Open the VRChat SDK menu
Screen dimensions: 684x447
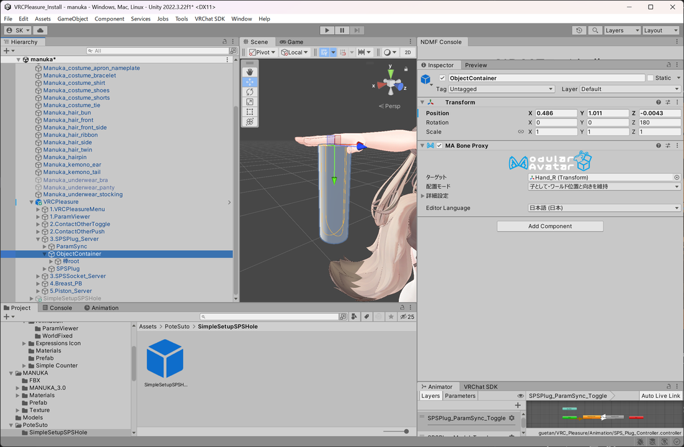tap(210, 19)
